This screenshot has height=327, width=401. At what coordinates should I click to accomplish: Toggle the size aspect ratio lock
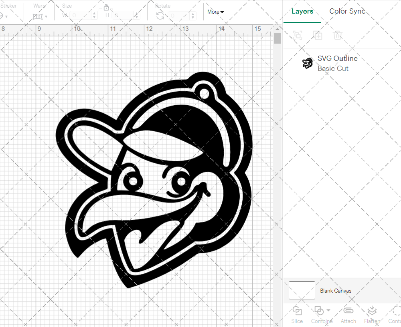point(106,8)
